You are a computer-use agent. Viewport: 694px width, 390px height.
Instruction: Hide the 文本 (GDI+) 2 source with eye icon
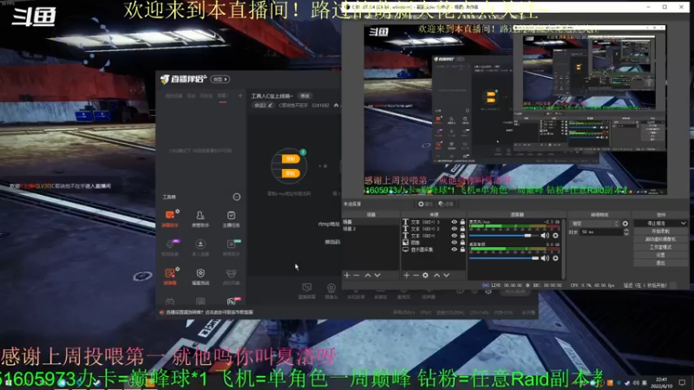click(x=454, y=229)
